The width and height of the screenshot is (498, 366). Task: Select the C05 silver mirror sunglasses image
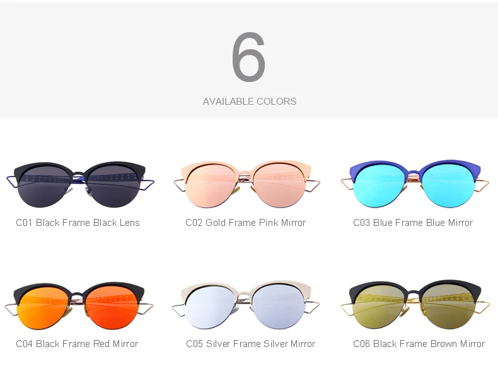click(x=246, y=305)
